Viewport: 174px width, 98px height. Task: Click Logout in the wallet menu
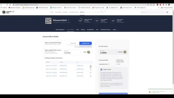[x=114, y=30]
